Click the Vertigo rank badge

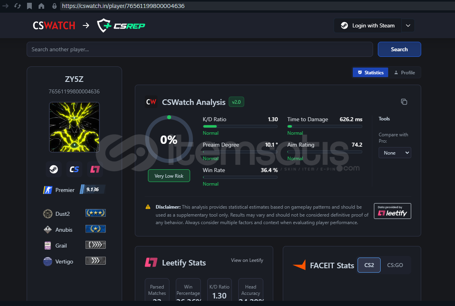coord(95,261)
